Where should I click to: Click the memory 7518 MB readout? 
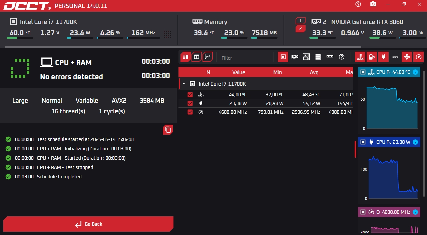click(265, 33)
